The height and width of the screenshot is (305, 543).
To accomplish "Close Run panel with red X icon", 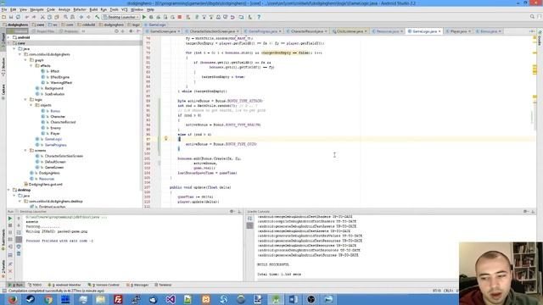I will click(10, 271).
